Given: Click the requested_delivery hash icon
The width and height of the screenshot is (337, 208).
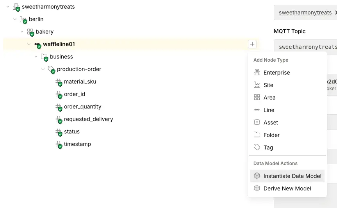Looking at the screenshot, I should click(59, 119).
